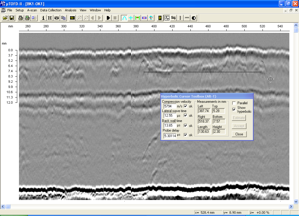Open the Setup menu
Screen dimensions: 299x216
[x=20, y=10]
